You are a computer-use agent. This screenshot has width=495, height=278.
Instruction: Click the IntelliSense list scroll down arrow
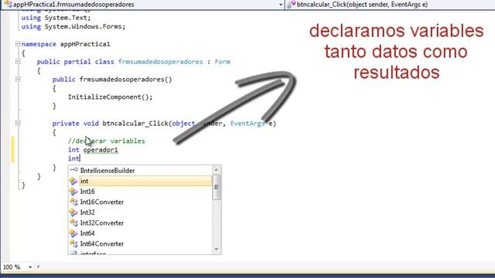coord(217,249)
